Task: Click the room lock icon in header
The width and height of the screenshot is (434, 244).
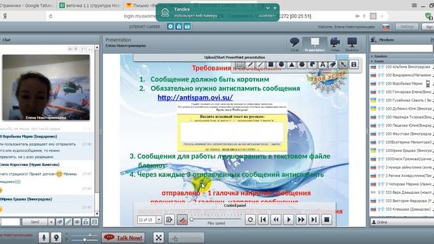Action: [179, 26]
